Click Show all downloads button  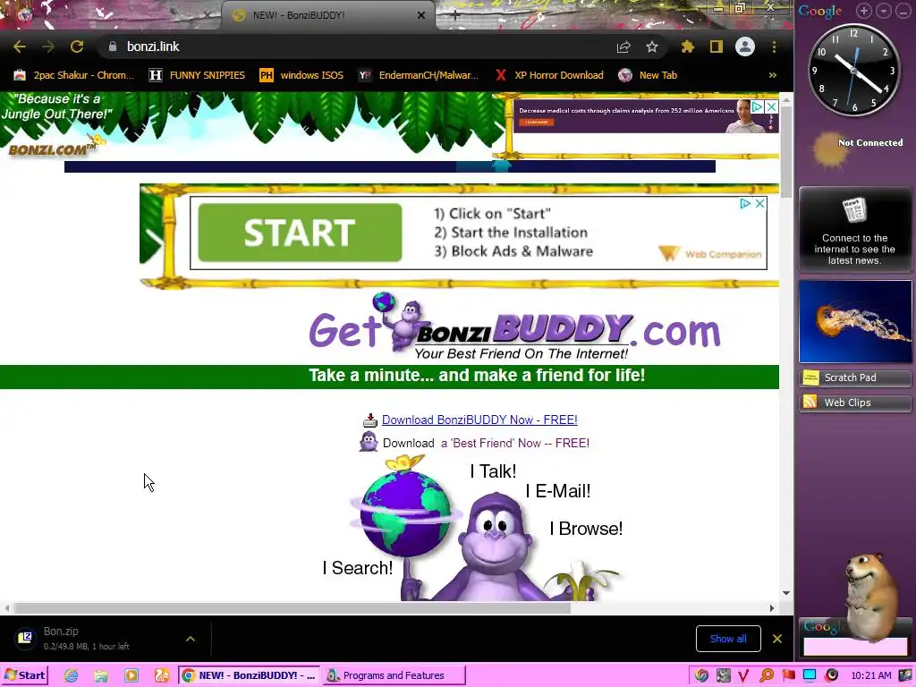point(728,639)
